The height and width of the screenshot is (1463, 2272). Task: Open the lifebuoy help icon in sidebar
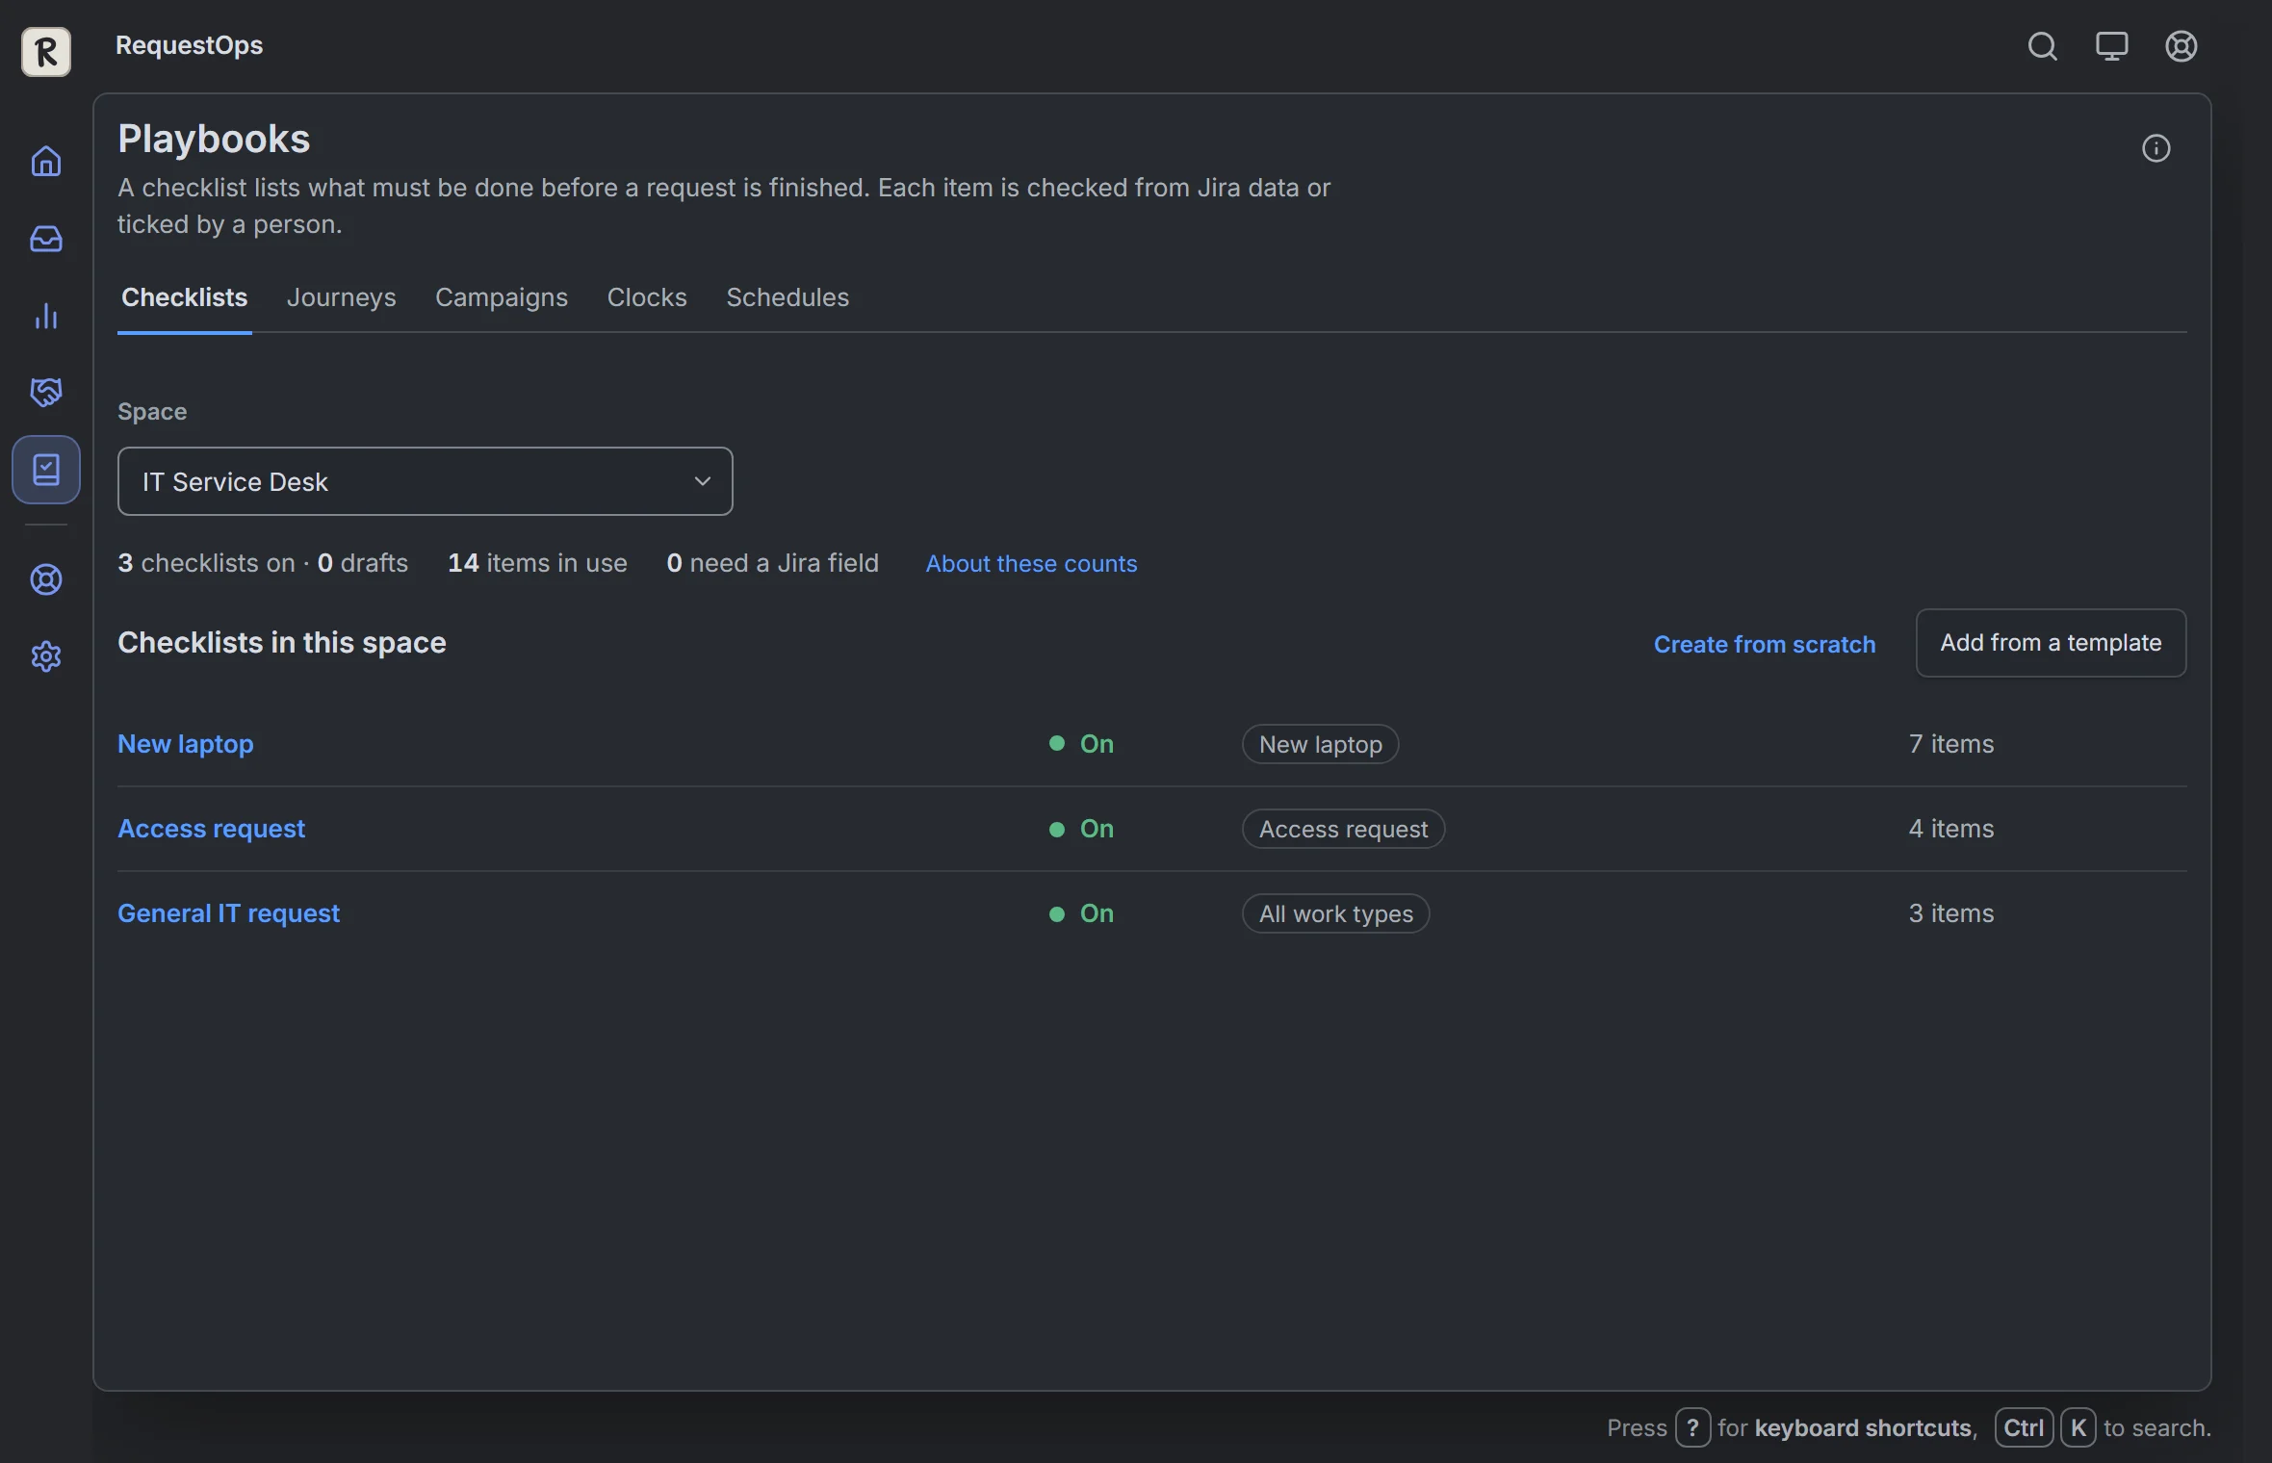point(46,579)
